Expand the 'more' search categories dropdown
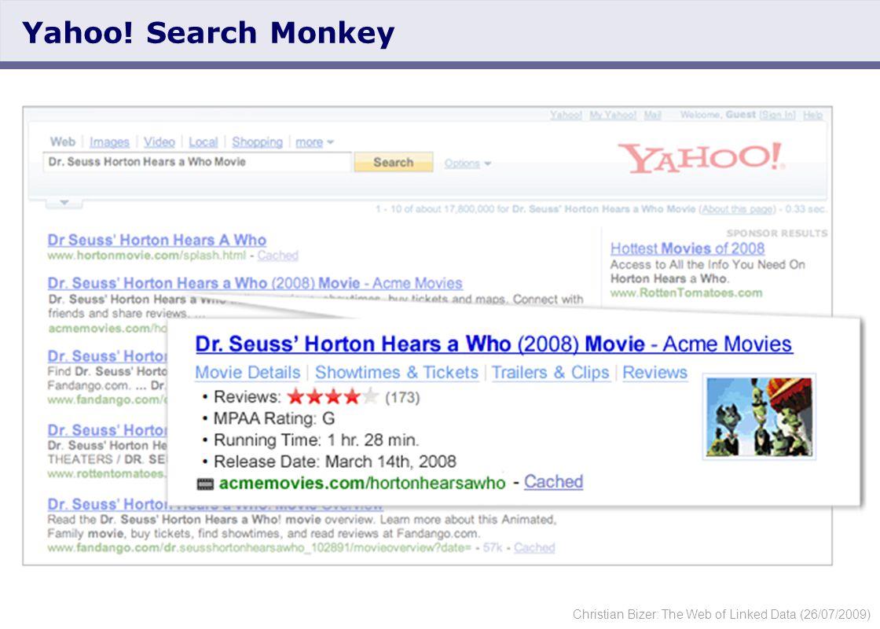 point(314,142)
